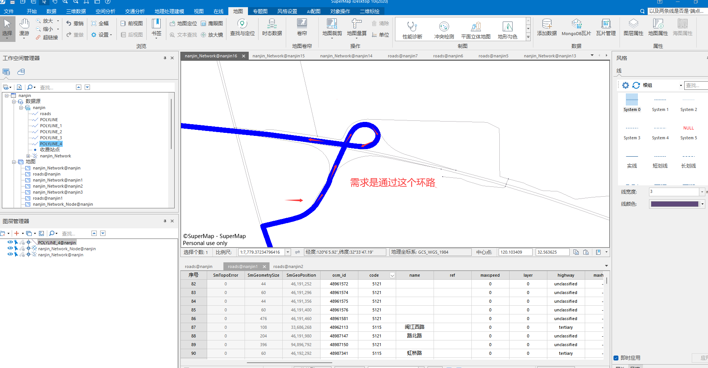
Task: Hide the POLYLINE_4@nanjin layer
Action: click(x=10, y=242)
